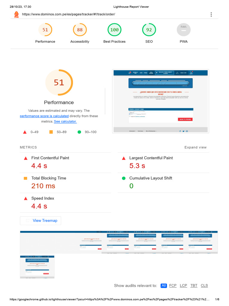Click the Lighthouse logo icon
This screenshot has height=306, width=229.
(17, 14)
